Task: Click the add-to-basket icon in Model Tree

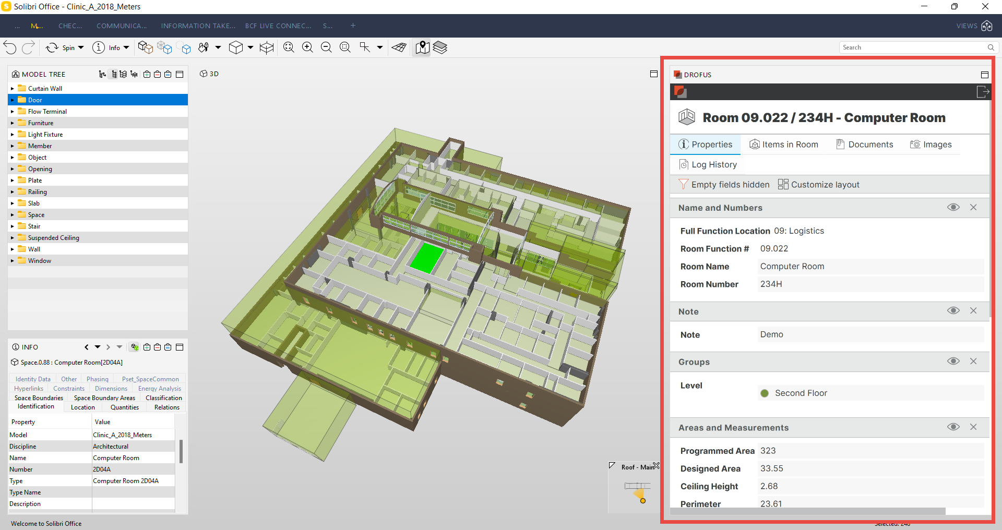Action: pos(147,74)
